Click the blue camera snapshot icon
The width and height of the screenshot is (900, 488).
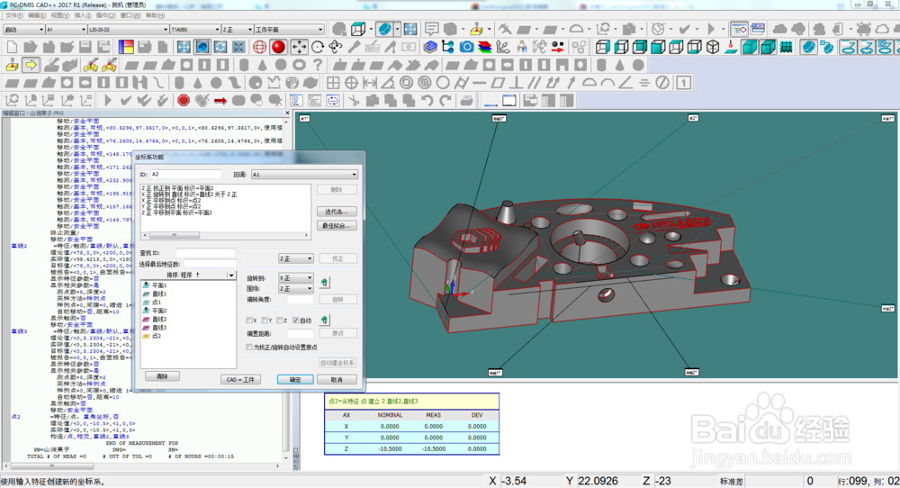(466, 47)
